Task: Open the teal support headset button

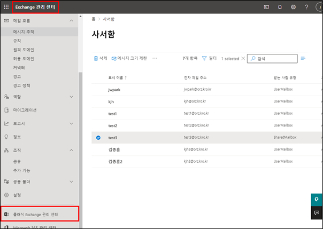Action: (x=317, y=200)
